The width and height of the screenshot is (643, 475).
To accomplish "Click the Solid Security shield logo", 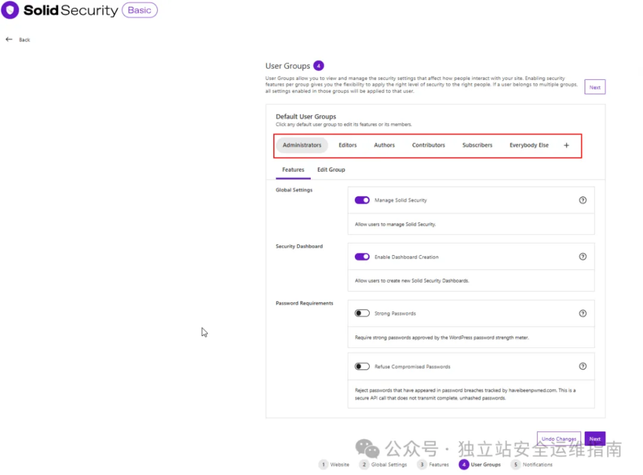I will pyautogui.click(x=10, y=10).
